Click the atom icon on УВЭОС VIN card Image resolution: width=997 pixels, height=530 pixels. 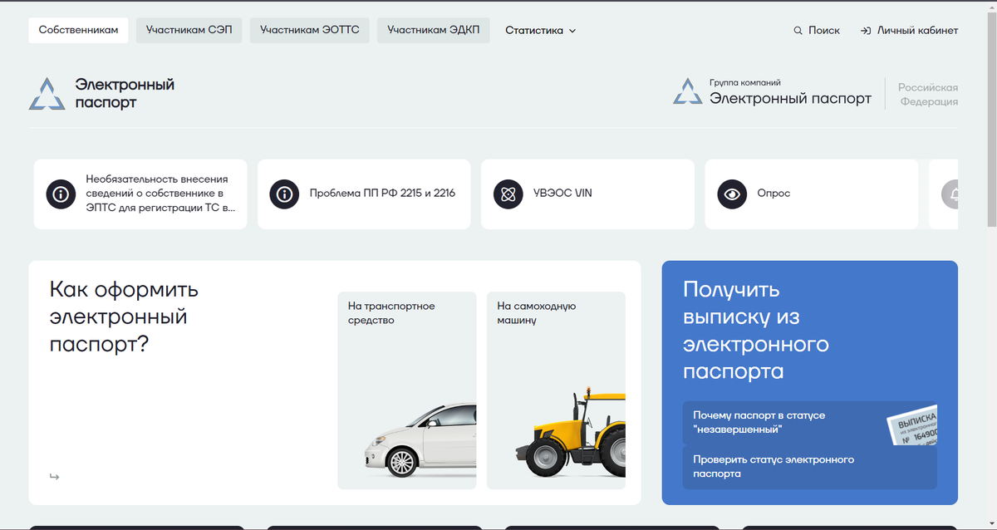[x=508, y=194]
